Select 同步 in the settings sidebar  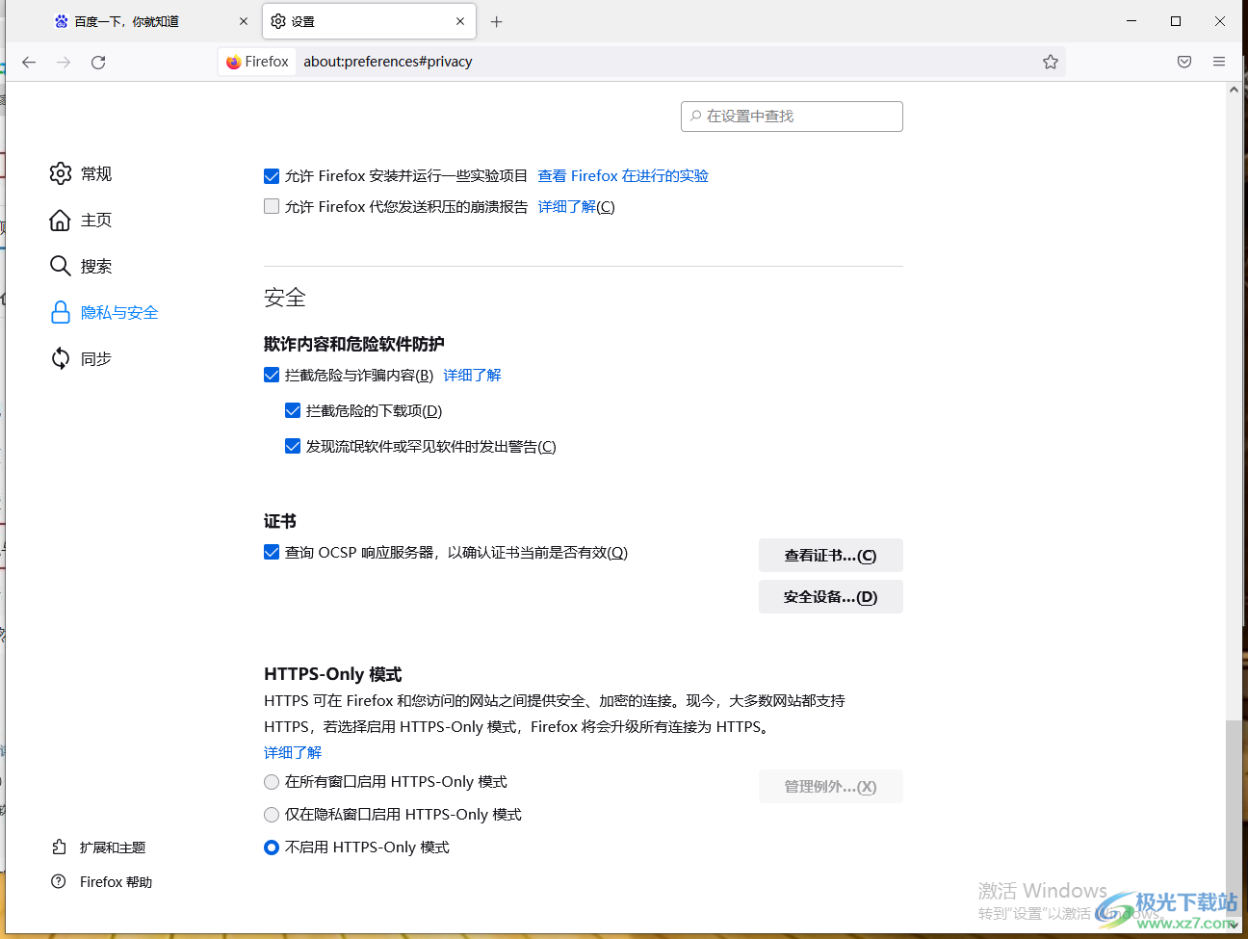[96, 358]
